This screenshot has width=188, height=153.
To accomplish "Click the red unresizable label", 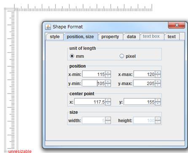I will pos(20,151).
